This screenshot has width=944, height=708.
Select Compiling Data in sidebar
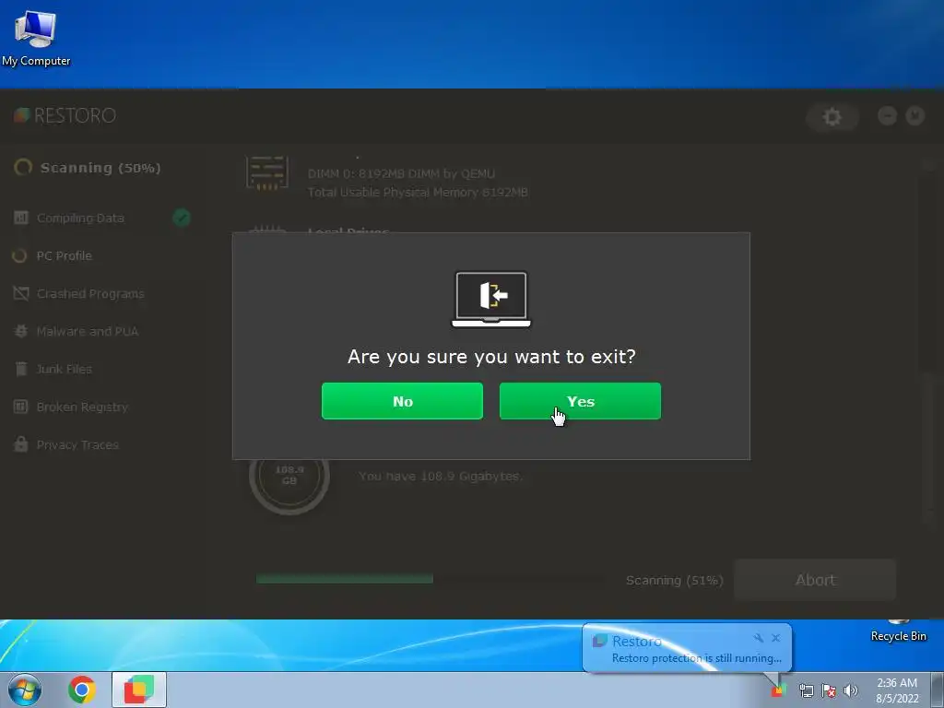tap(80, 218)
